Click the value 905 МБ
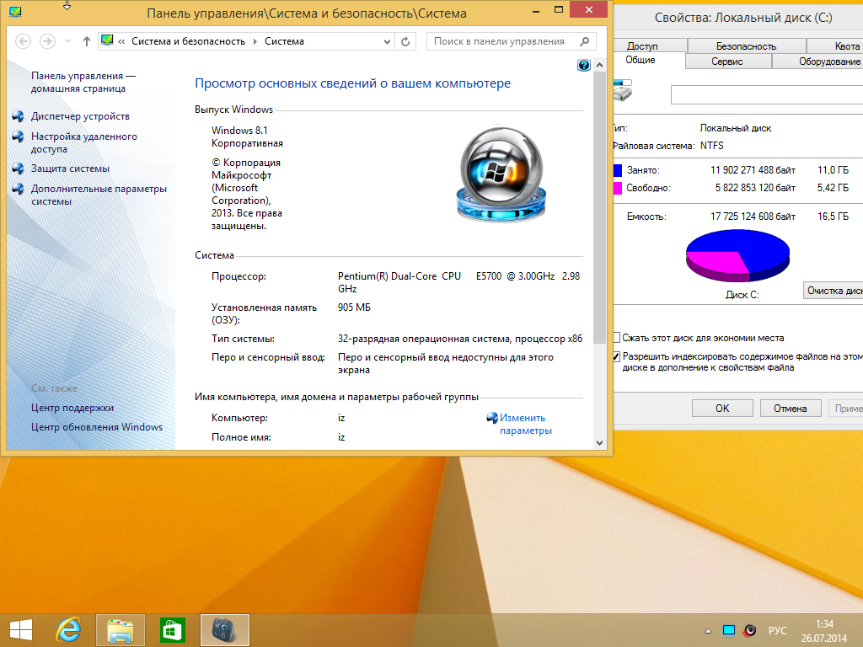This screenshot has width=863, height=647. point(354,307)
